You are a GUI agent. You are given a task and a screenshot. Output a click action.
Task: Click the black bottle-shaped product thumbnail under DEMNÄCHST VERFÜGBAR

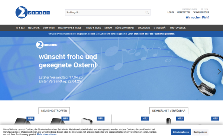click(168, 121)
